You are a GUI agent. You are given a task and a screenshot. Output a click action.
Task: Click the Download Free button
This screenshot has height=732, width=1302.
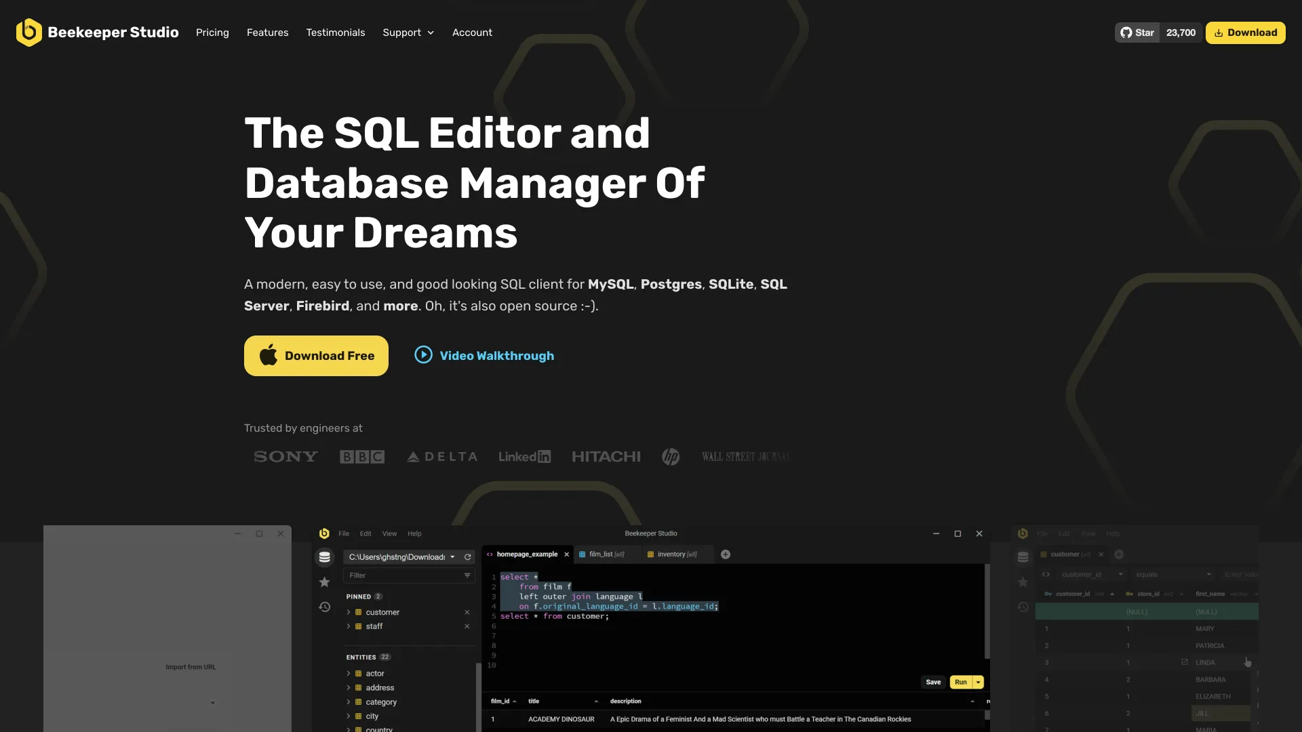click(x=316, y=356)
